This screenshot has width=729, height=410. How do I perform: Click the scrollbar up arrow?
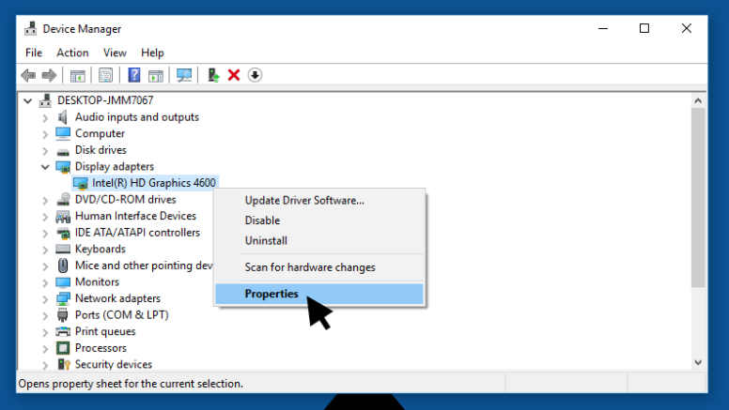[698, 100]
